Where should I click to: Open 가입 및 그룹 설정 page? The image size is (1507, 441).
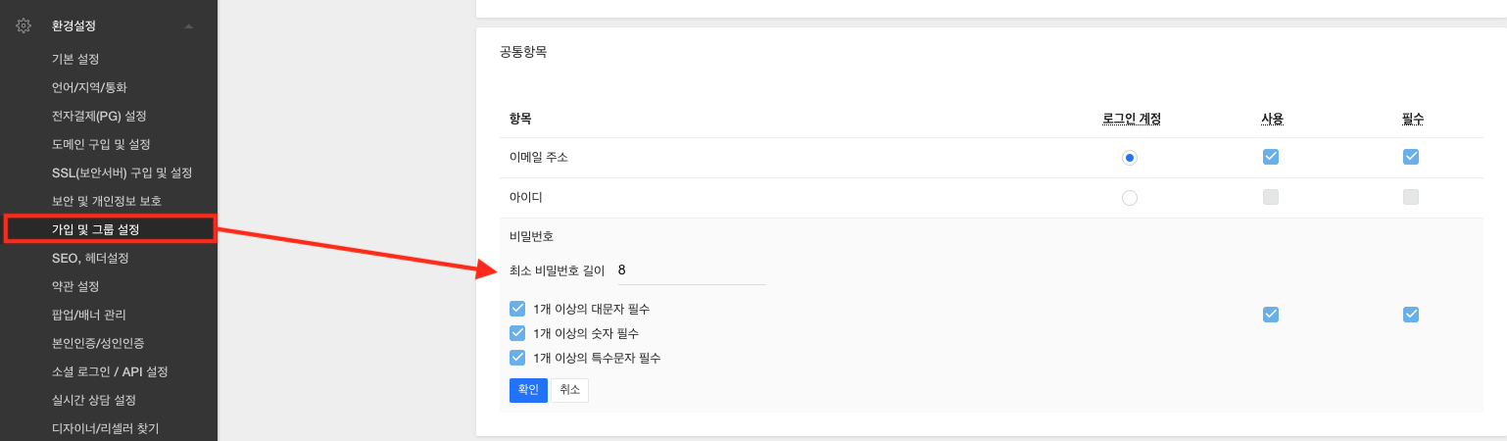96,229
